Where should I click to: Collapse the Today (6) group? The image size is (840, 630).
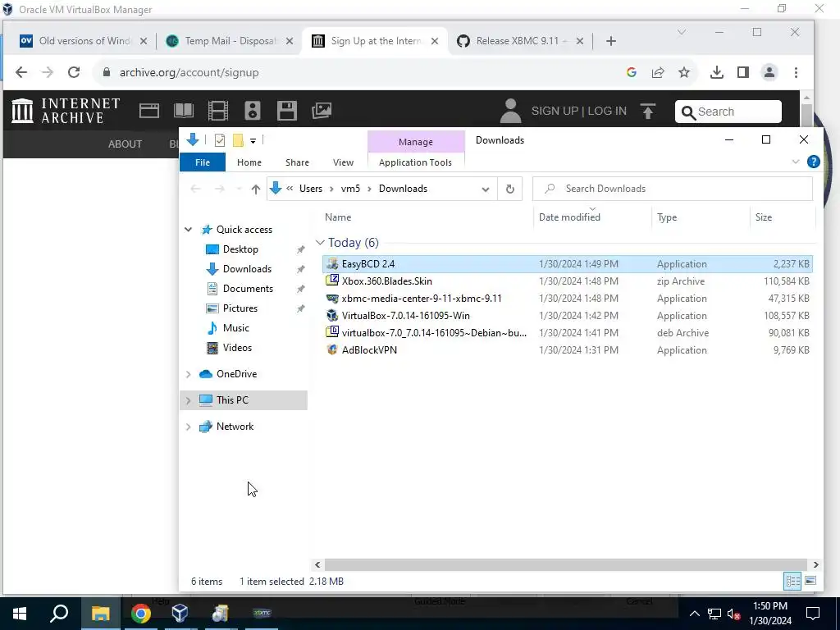(x=320, y=243)
